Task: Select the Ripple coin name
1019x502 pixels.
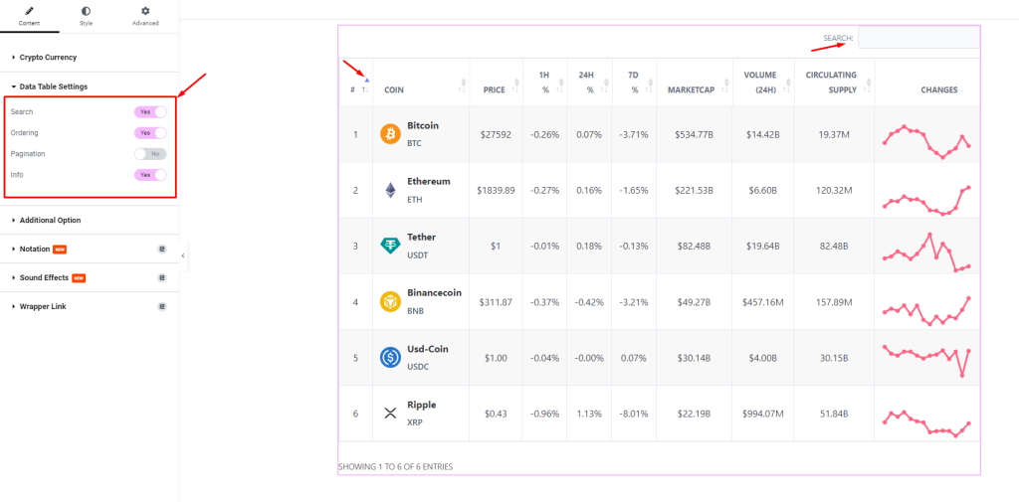Action: [422, 405]
